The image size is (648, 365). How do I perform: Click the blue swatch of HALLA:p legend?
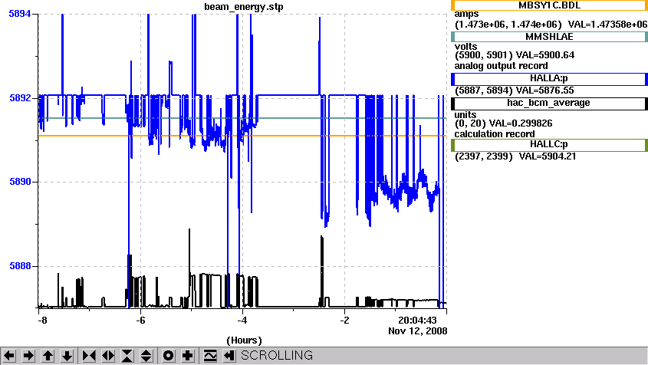click(453, 79)
